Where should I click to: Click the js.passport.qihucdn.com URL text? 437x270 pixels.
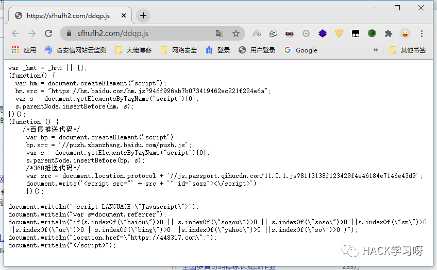(294, 176)
